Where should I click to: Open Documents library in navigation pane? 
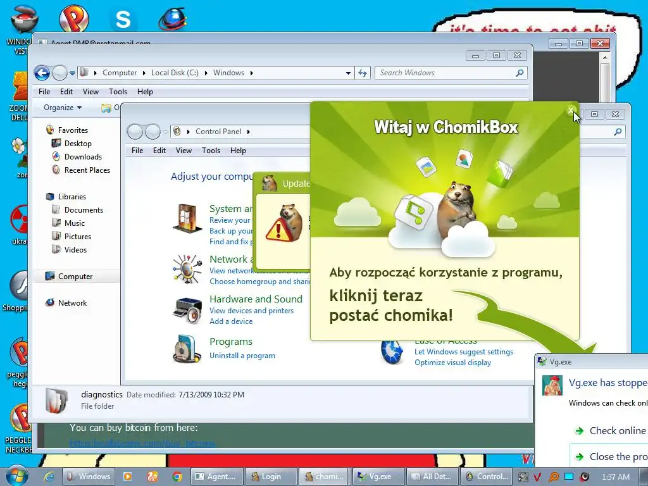(x=83, y=210)
